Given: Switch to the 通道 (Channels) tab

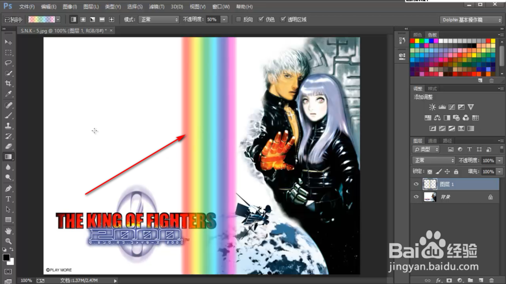Looking at the screenshot, I should click(432, 141).
